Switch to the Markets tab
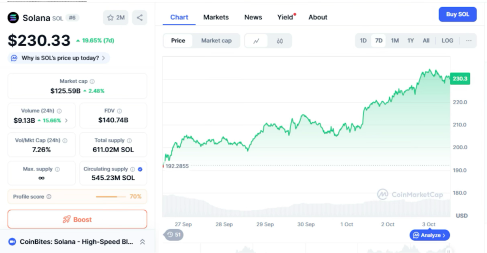487x253 pixels. (x=216, y=17)
